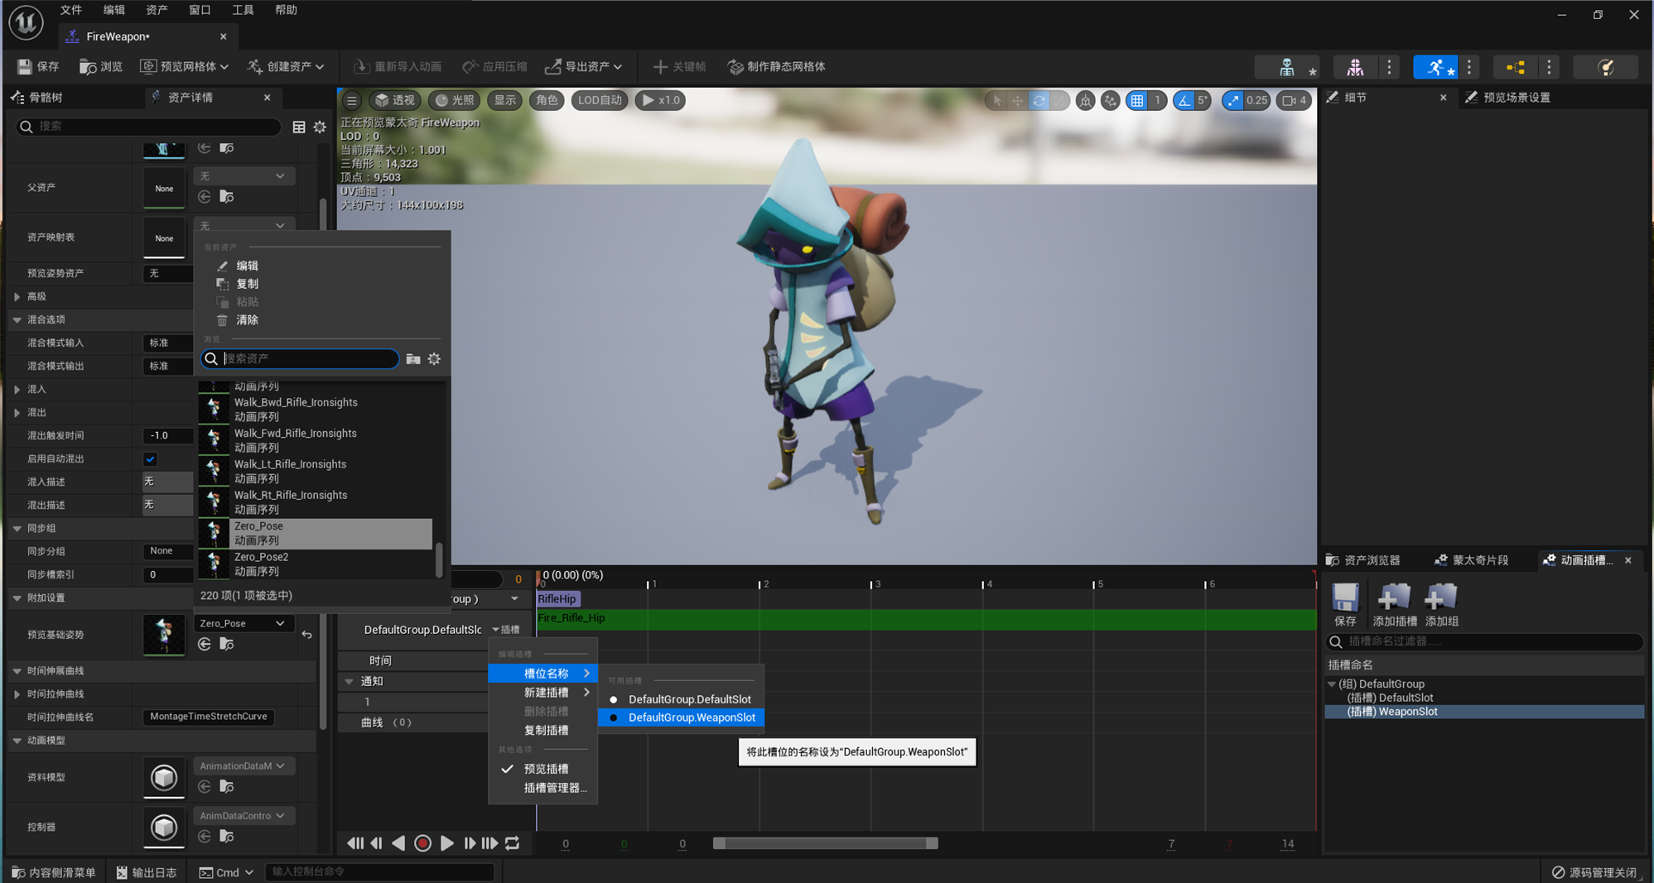The width and height of the screenshot is (1654, 883).
Task: Select Zero_Pose2 animation sequence
Action: click(315, 564)
